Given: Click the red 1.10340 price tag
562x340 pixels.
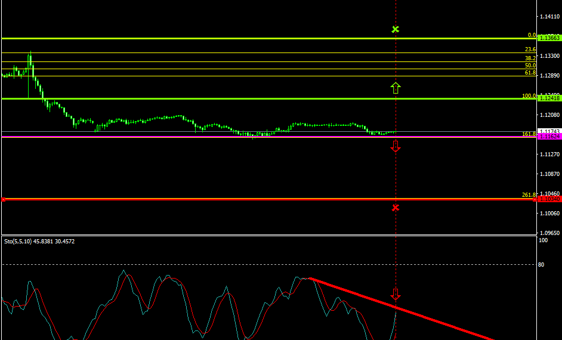Looking at the screenshot, I should 549,199.
